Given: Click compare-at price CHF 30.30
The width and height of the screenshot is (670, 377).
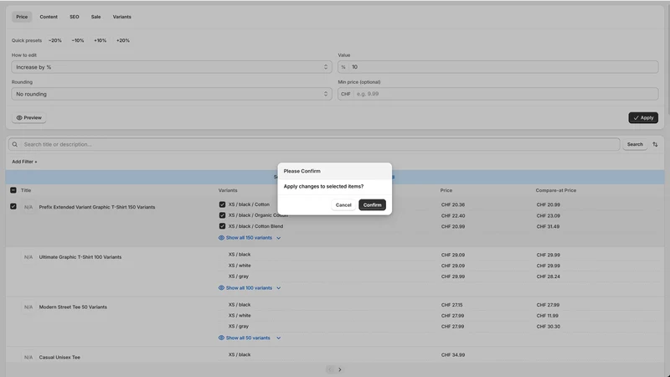Looking at the screenshot, I should tap(549, 327).
